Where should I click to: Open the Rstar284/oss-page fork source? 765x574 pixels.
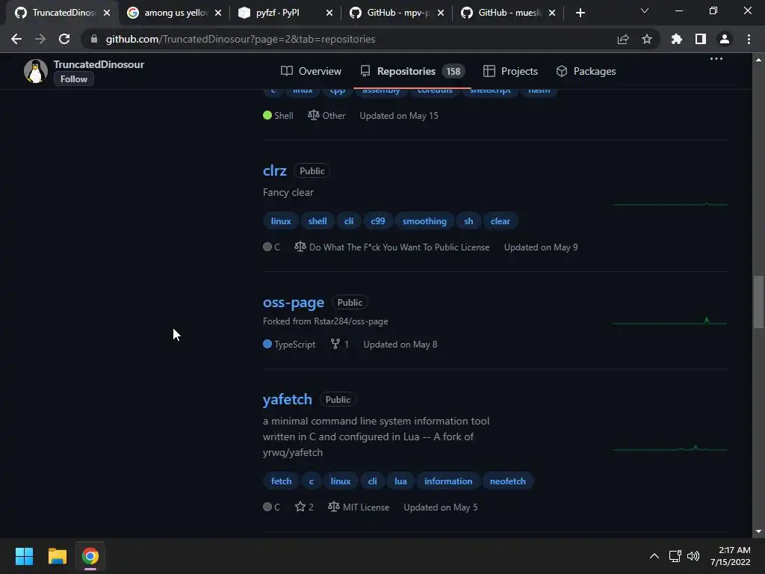[351, 321]
